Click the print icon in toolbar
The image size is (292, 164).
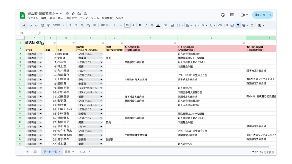tap(42, 25)
